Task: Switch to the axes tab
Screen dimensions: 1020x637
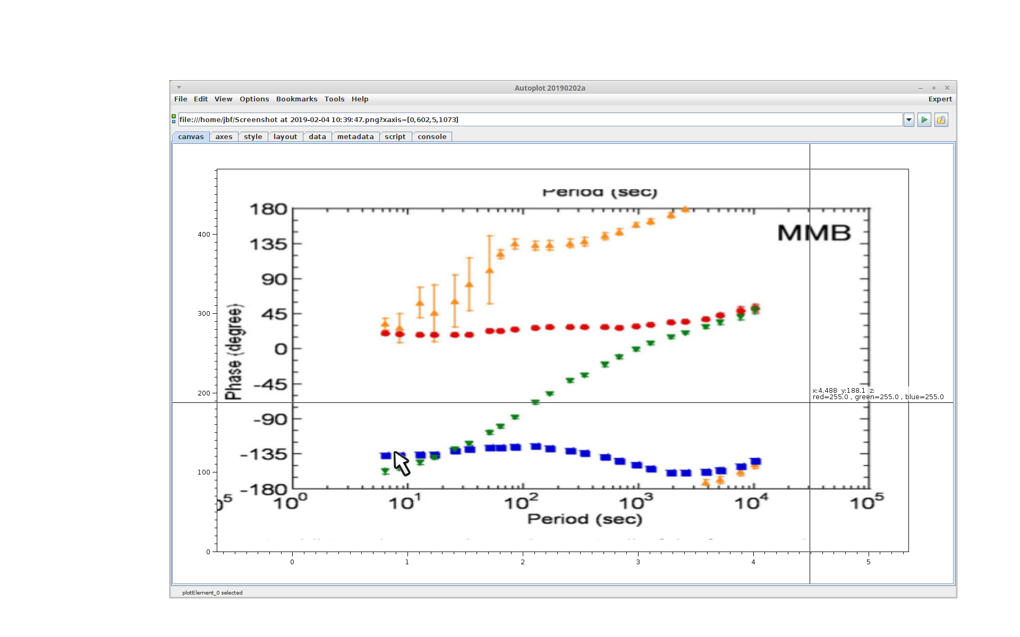Action: [x=224, y=137]
